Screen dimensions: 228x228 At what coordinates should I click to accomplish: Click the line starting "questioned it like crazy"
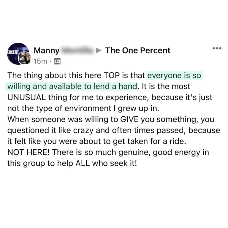pos(59,131)
